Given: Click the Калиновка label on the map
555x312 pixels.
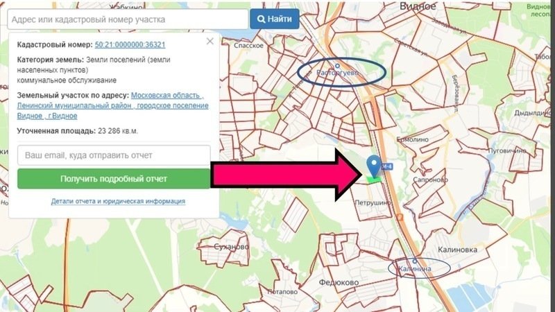Looking at the screenshot, I should point(458,250).
